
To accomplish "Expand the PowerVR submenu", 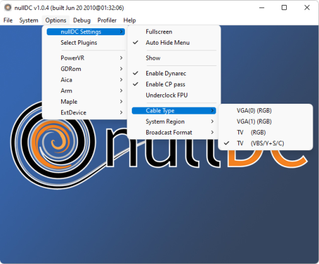I will tap(86, 58).
